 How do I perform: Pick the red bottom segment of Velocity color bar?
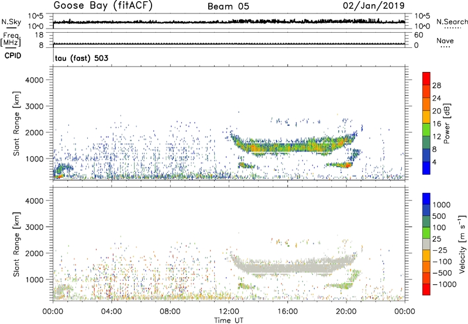[426, 289]
